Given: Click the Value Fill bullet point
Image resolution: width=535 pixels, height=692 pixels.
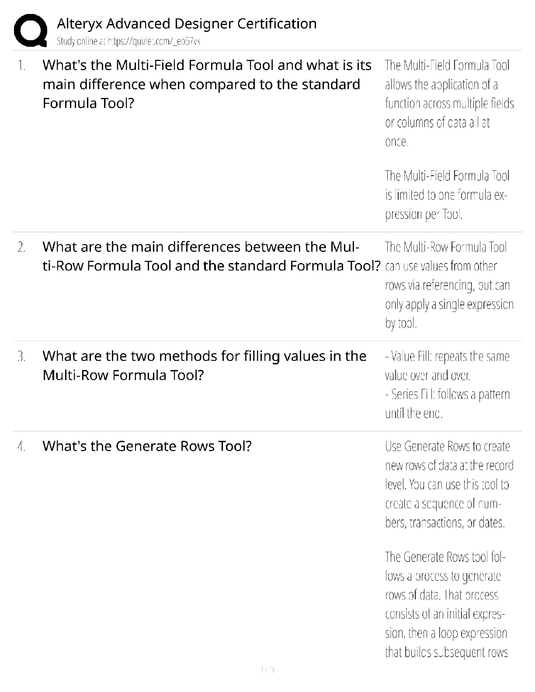Looking at the screenshot, I should point(447,366).
